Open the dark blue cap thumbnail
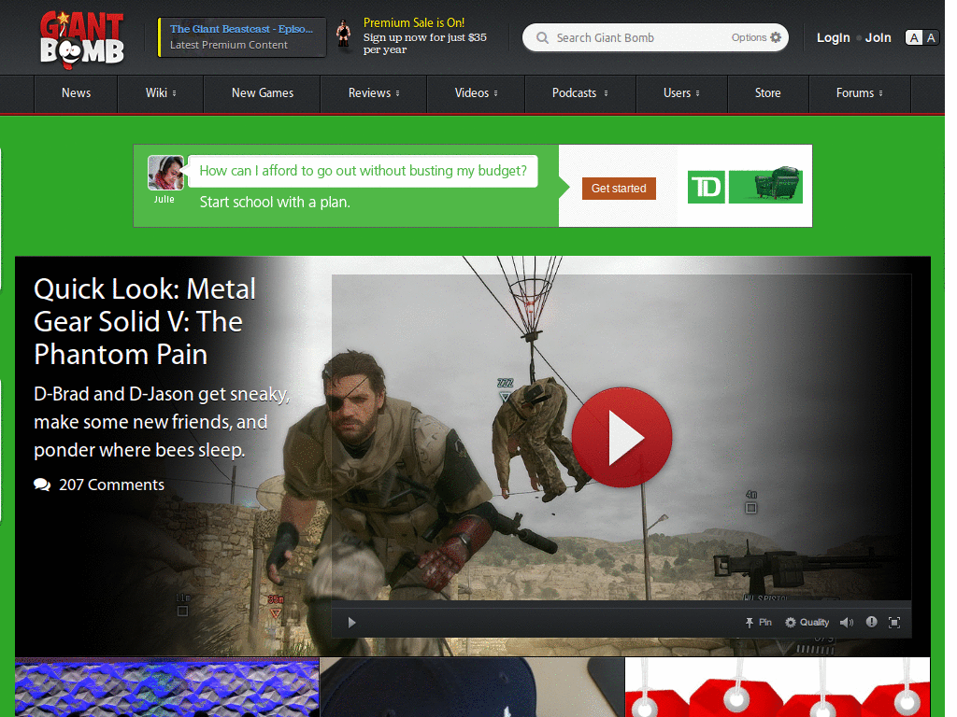957x717 pixels. [472, 687]
